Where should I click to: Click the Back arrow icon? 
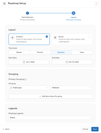[4, 129]
